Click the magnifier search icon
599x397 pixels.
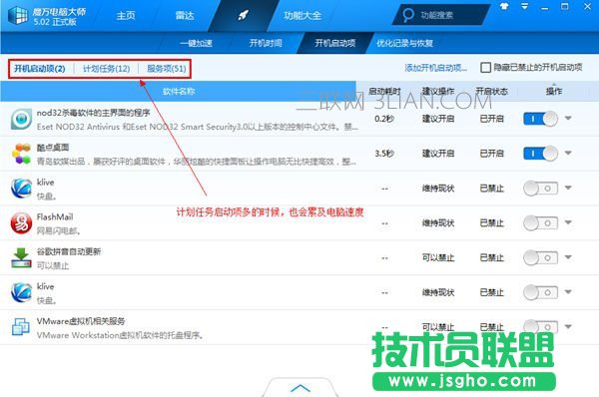[408, 15]
